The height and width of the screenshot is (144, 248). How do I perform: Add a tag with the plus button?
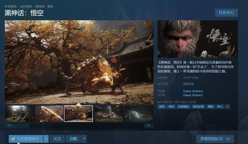tap(228, 107)
